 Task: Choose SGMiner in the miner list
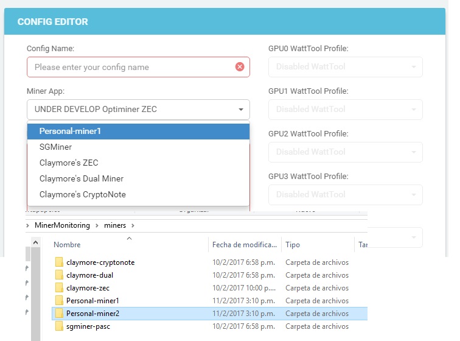[x=138, y=147]
